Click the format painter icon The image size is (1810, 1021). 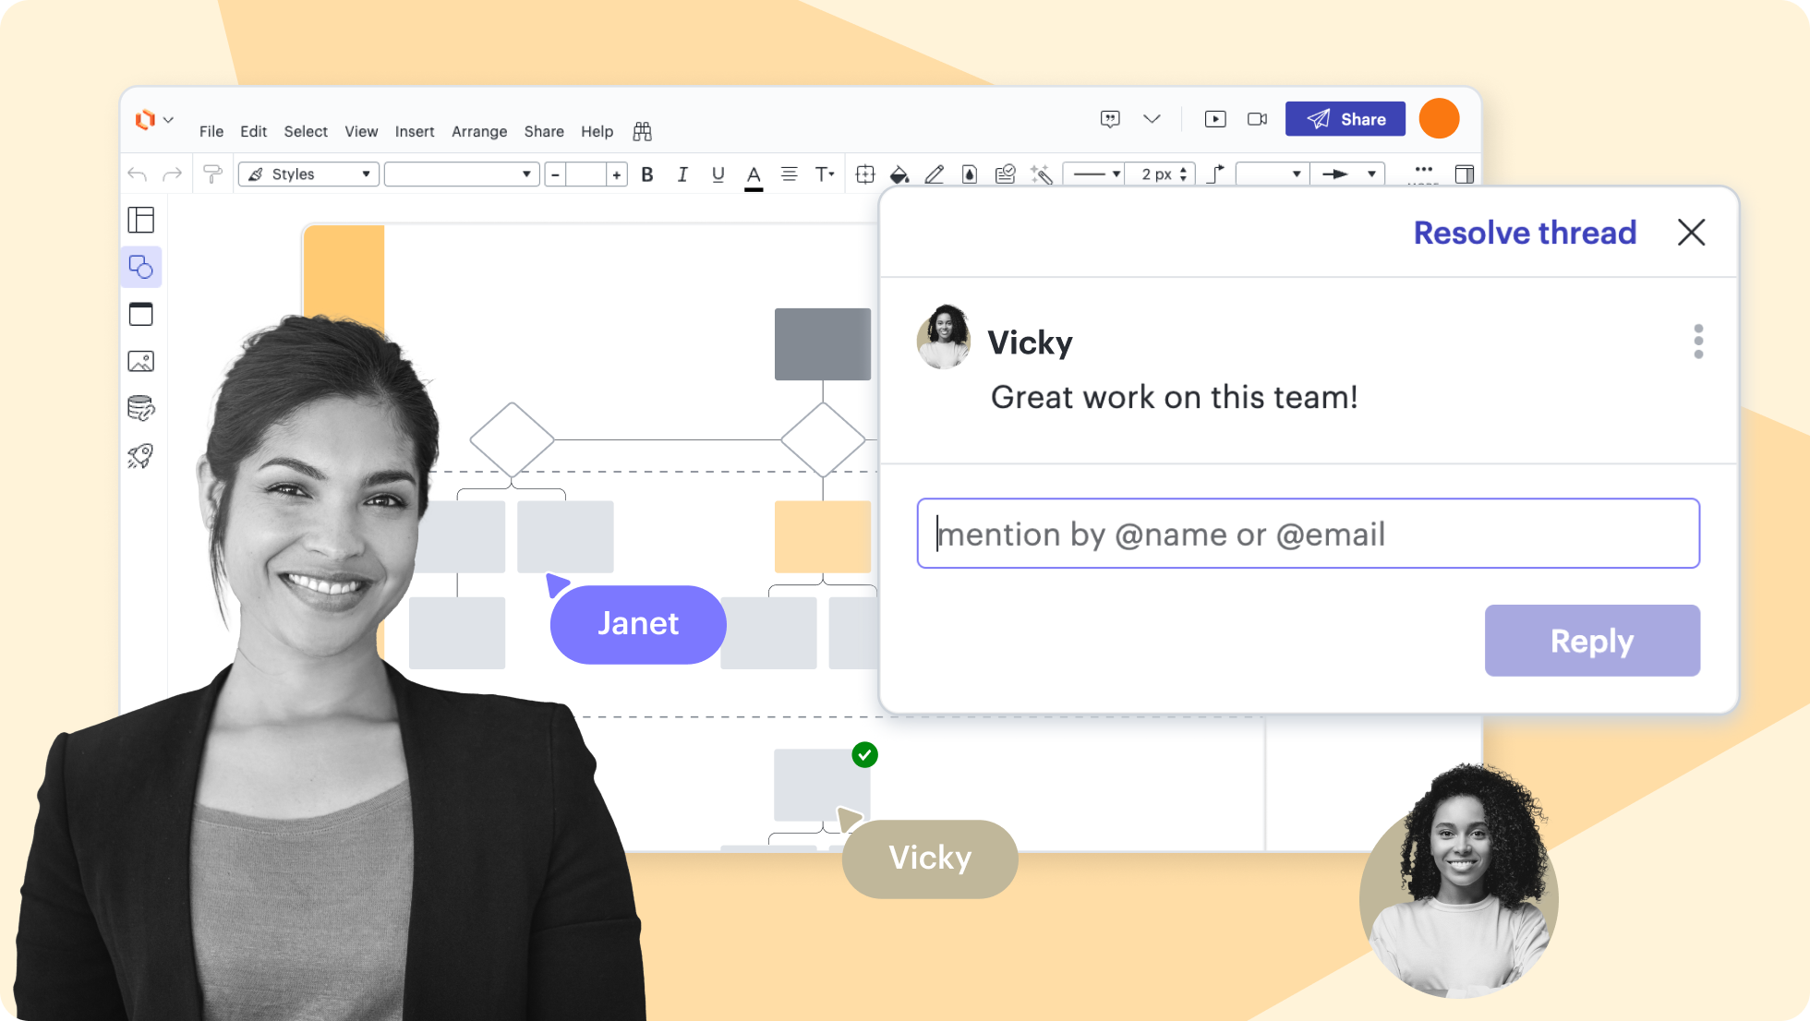(212, 174)
